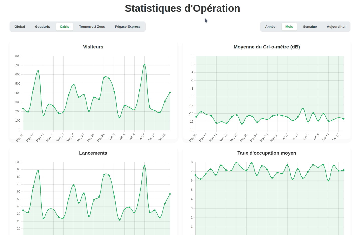
Task: Click the Moyenne du Cri-o-mètre chart title
Action: point(266,47)
